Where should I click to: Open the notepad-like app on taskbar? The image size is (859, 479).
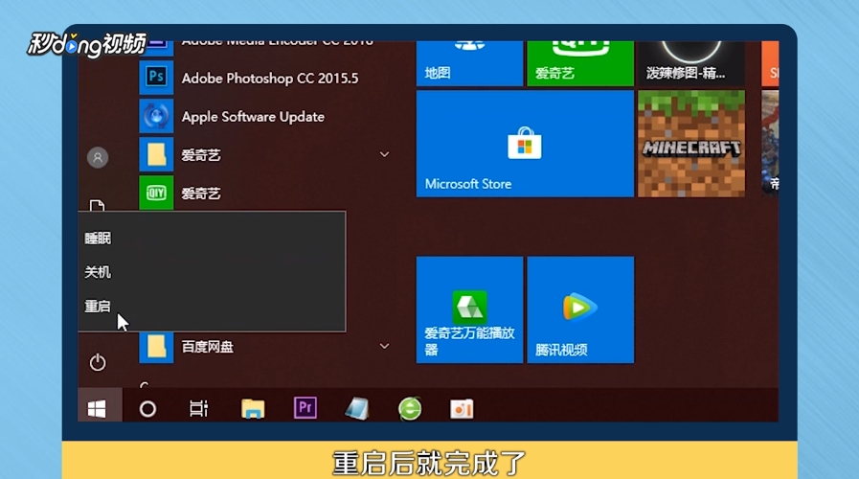pos(357,408)
